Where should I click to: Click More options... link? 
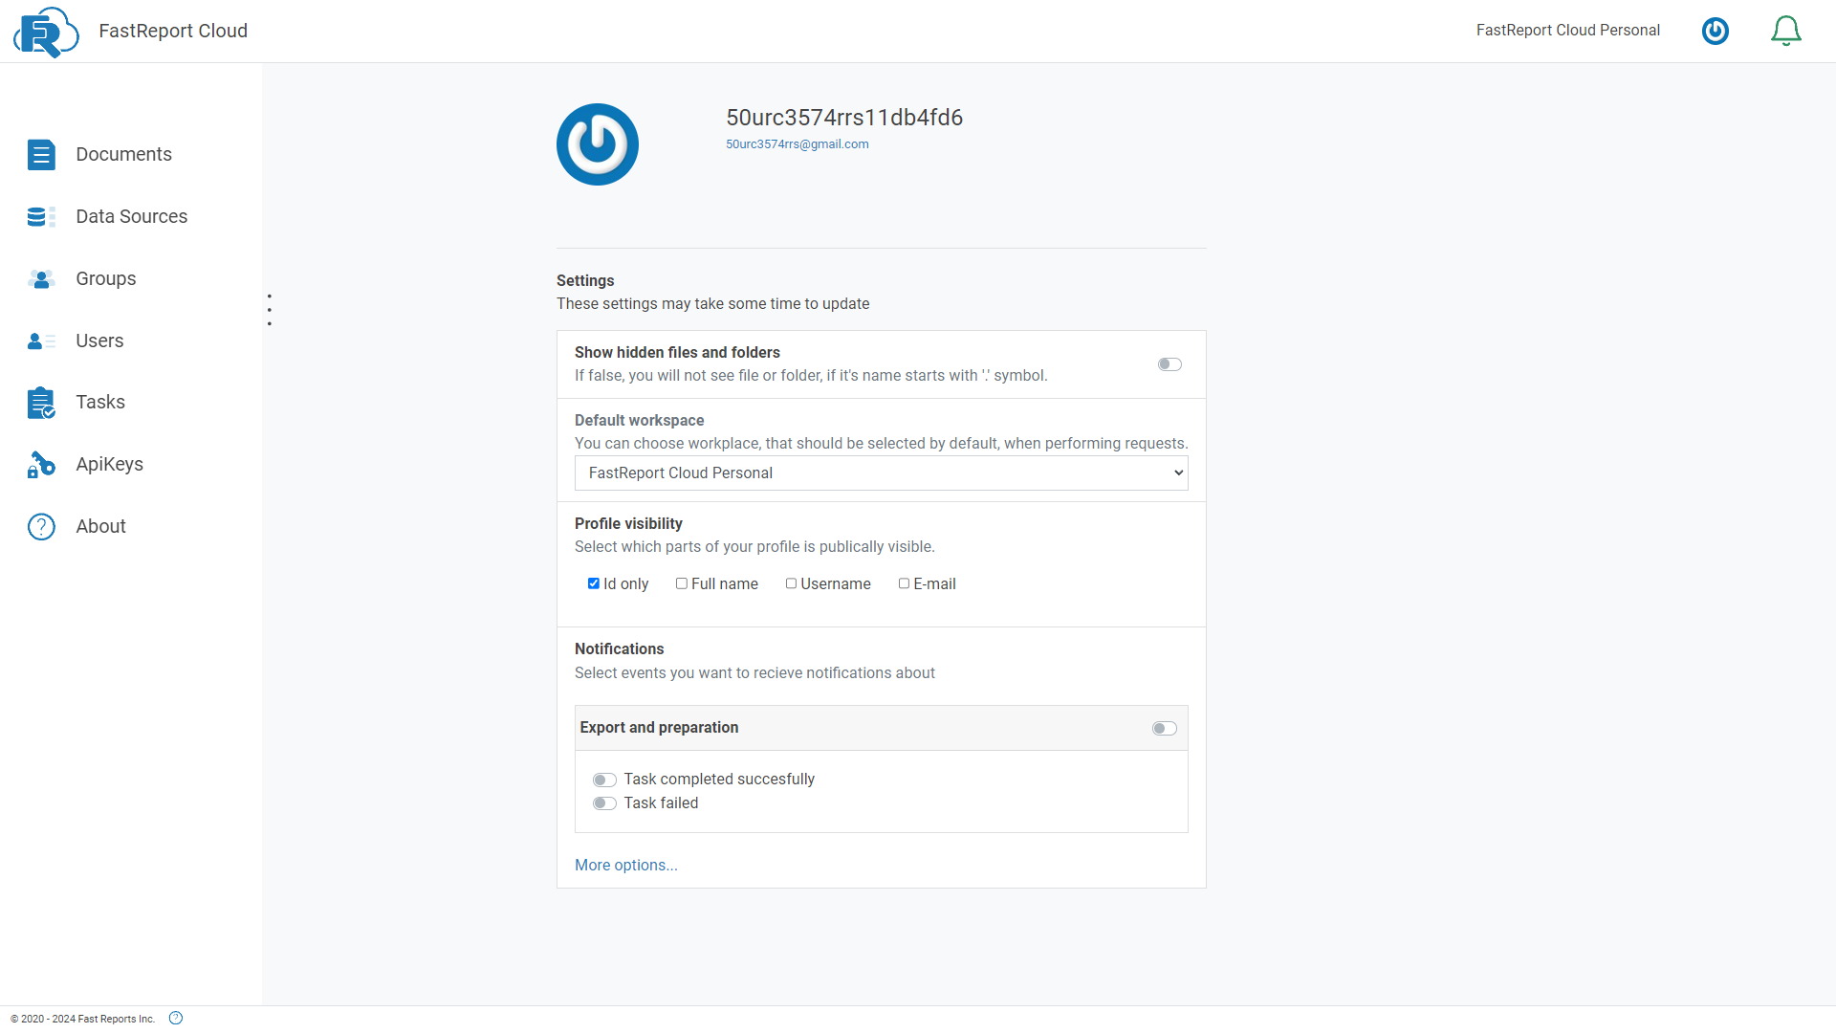pos(625,866)
